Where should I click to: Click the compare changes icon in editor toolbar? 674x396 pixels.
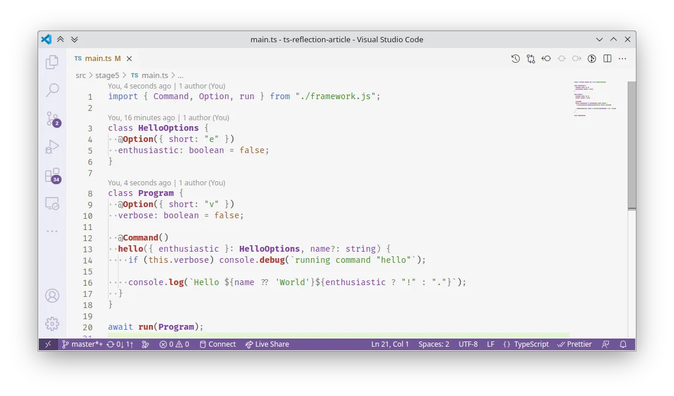(x=531, y=59)
